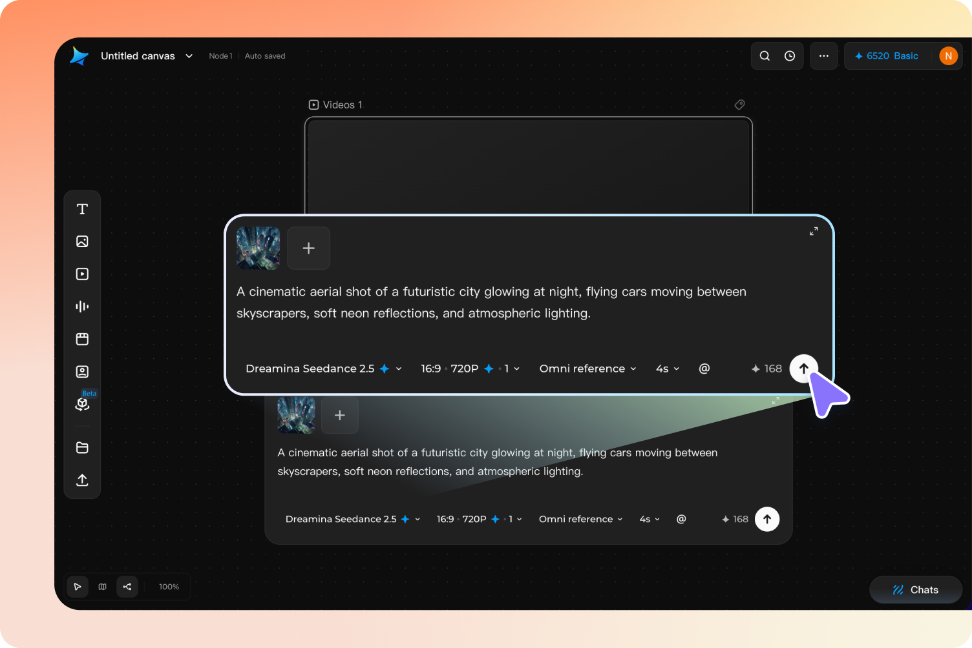Click the tag icon above Videos 1 frame

pos(740,105)
